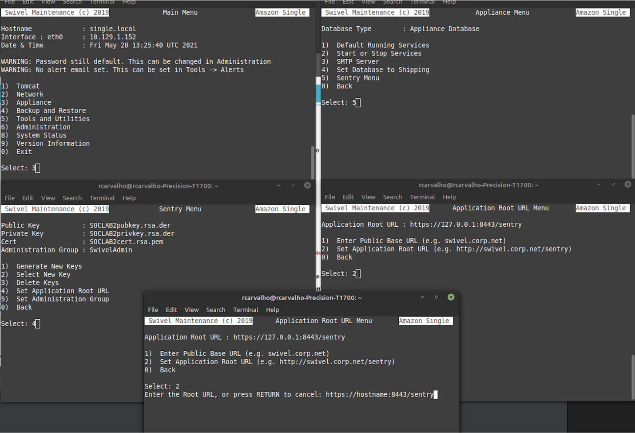Click 'Version Information' in Main Menu
The image size is (635, 433).
click(53, 144)
